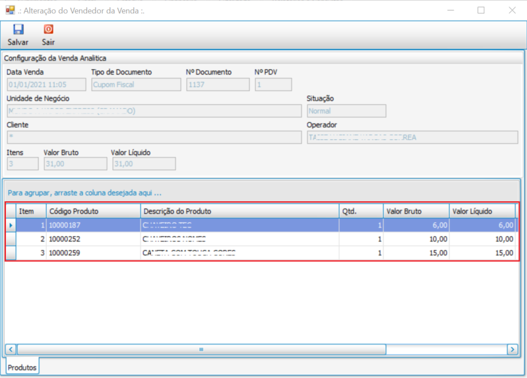Click the row indicator arrow for item 1
The height and width of the screenshot is (378, 527).
(11, 225)
